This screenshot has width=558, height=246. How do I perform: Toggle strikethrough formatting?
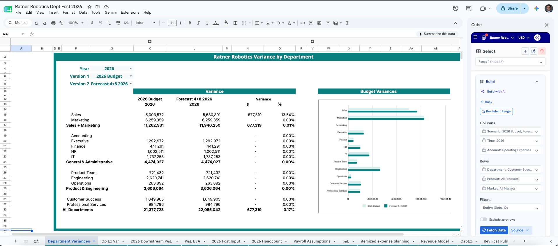207,23
